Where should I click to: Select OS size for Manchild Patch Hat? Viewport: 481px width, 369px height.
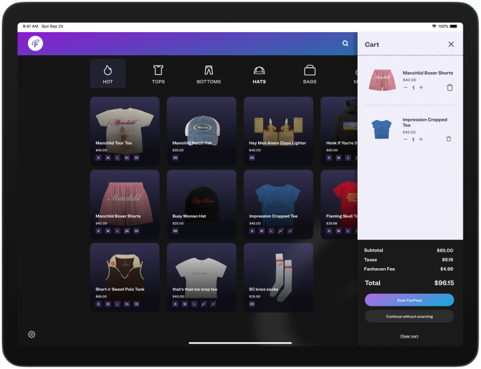tap(176, 158)
